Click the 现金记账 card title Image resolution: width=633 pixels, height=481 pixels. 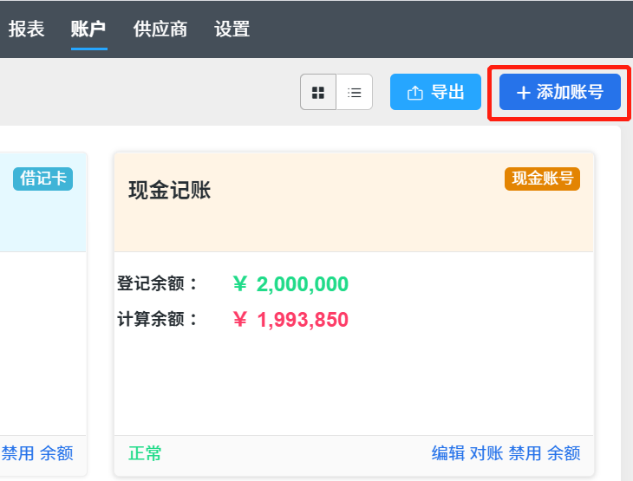(x=170, y=190)
